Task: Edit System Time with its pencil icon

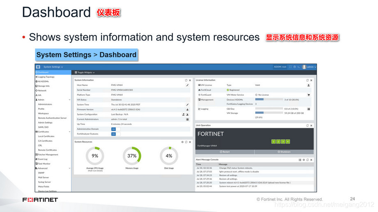Action: [x=187, y=105]
